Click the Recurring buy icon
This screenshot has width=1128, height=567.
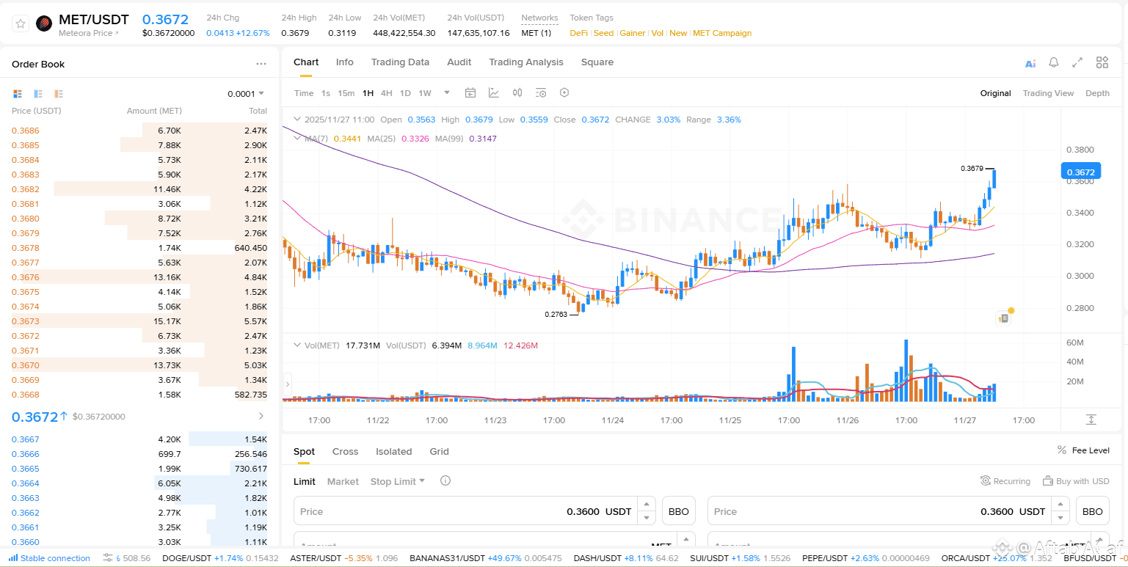point(986,481)
